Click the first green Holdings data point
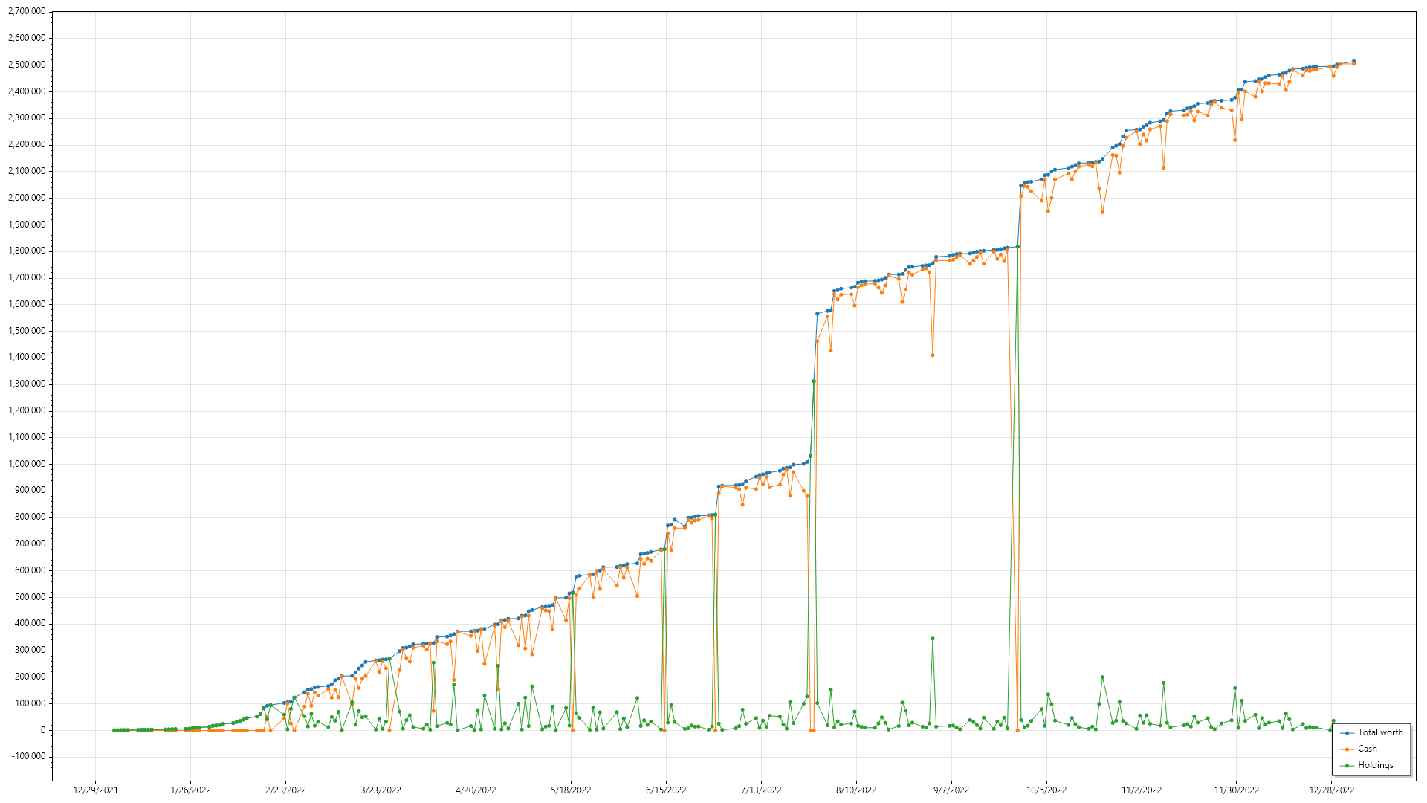 [114, 730]
